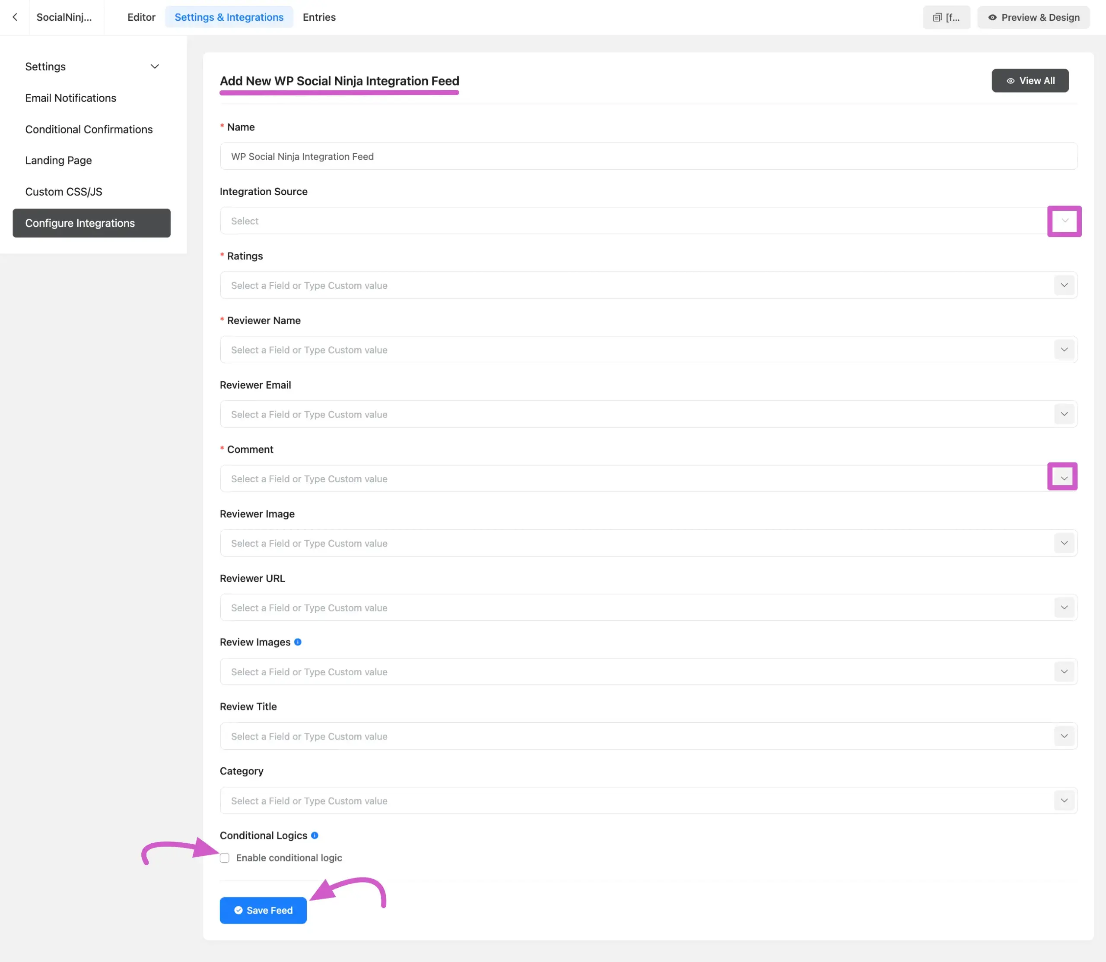Click the Save Feed button
The width and height of the screenshot is (1106, 962).
[x=263, y=910]
